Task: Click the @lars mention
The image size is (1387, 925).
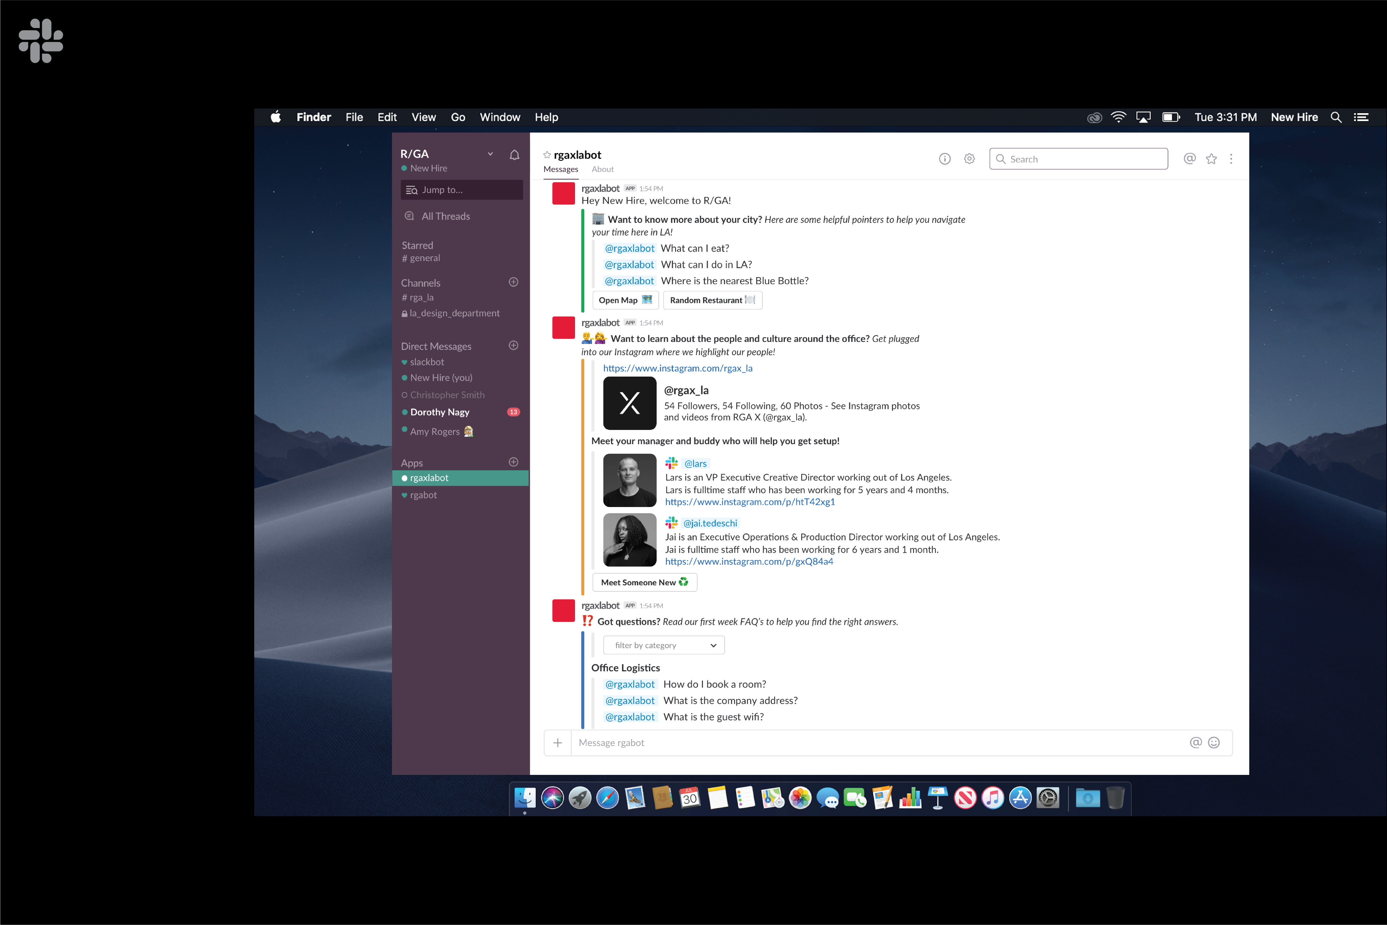Action: pos(695,464)
